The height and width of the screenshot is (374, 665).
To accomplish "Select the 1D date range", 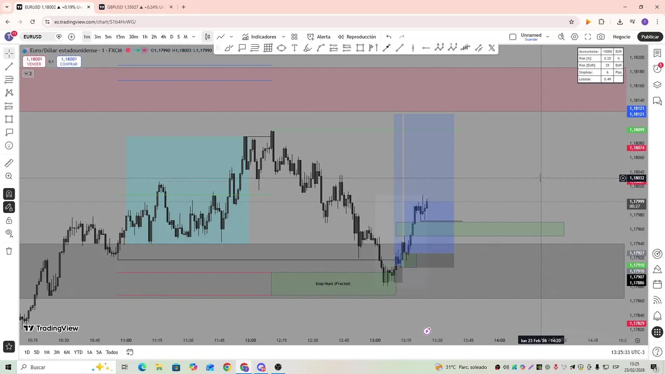I will 27,352.
